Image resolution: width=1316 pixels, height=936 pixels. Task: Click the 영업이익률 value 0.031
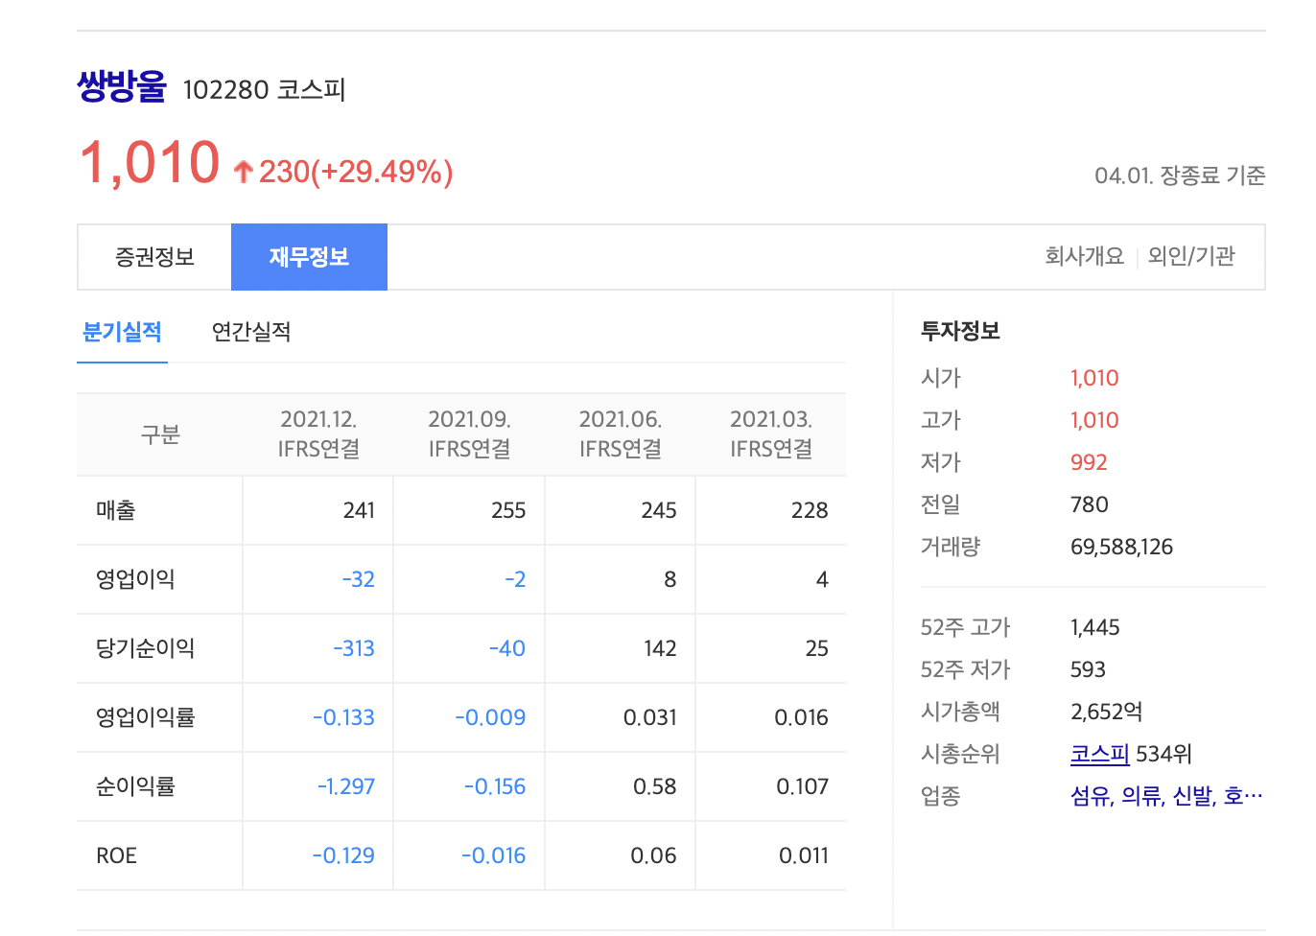(649, 717)
